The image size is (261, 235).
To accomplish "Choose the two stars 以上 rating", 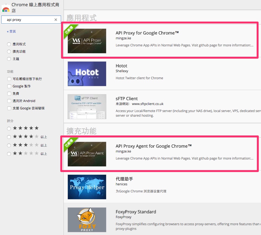I will pyautogui.click(x=9, y=154).
